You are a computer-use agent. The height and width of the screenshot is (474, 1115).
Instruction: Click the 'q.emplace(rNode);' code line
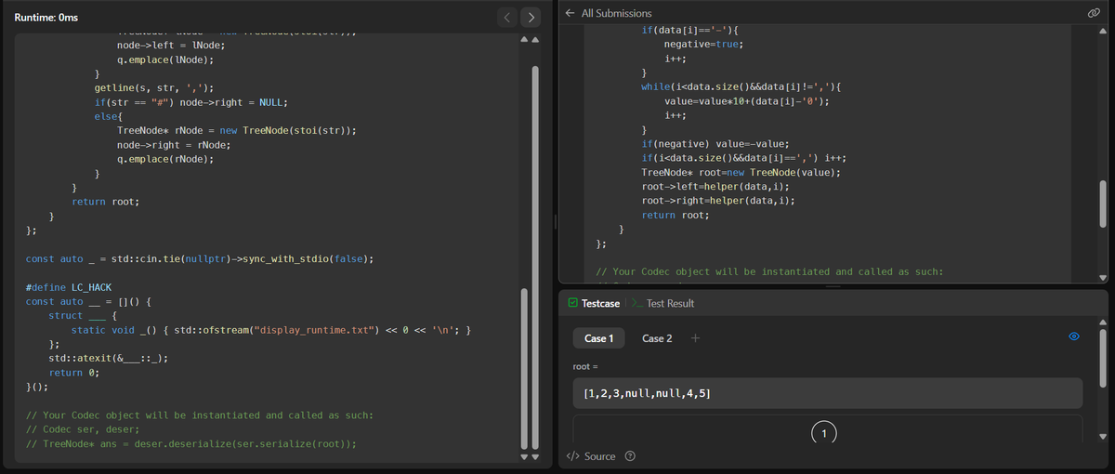tap(165, 159)
